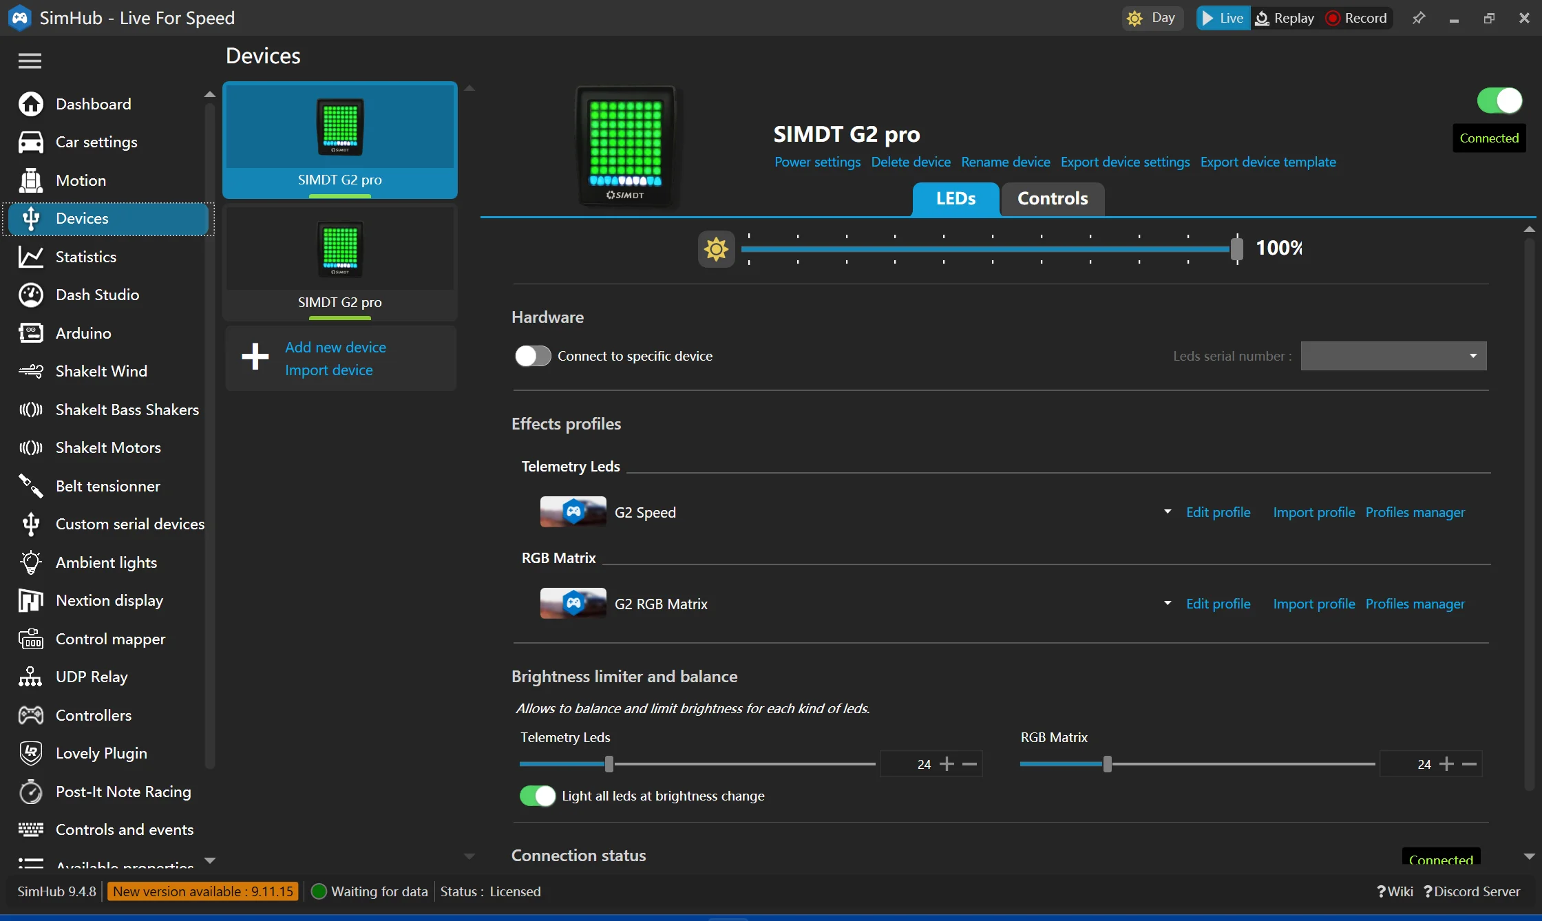Adjust the RGB Matrix brightness slider
Screen dimensions: 1542x921
pyautogui.click(x=1108, y=764)
